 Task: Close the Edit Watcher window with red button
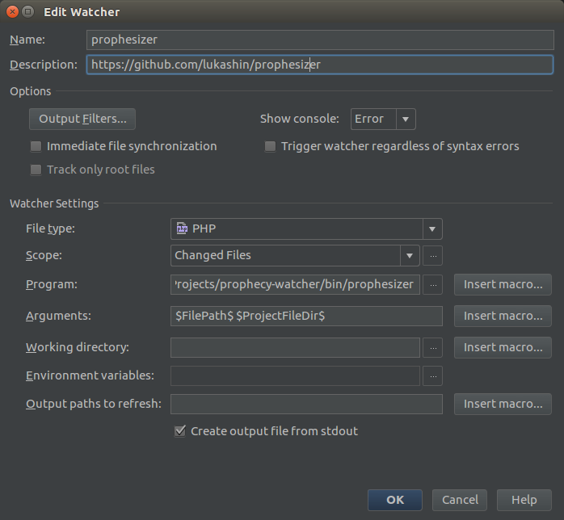(13, 12)
